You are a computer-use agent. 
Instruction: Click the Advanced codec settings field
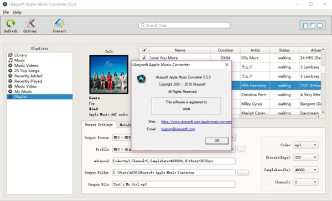(x=174, y=161)
